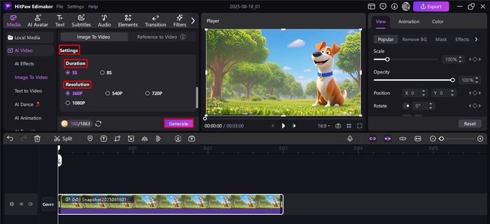
Task: Open the AI Avatar tab
Action: (38, 21)
